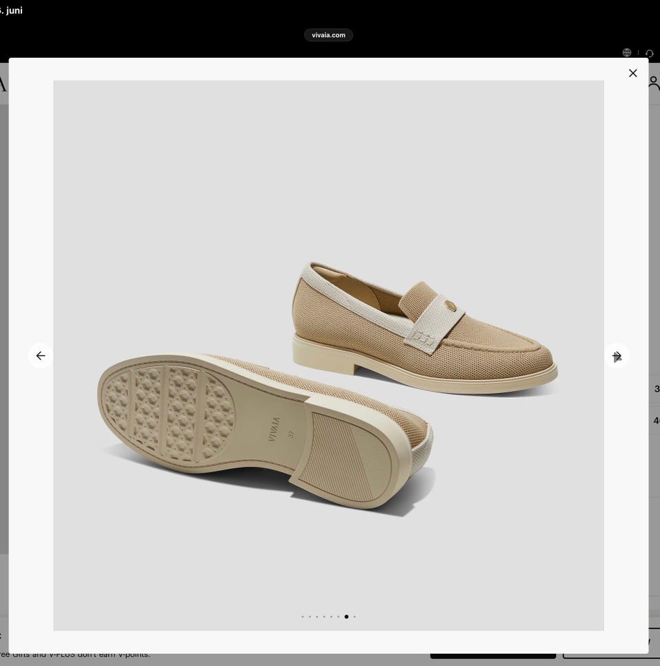Image resolution: width=660 pixels, height=666 pixels.
Task: Click the vivaia.com address pill
Action: tap(329, 35)
